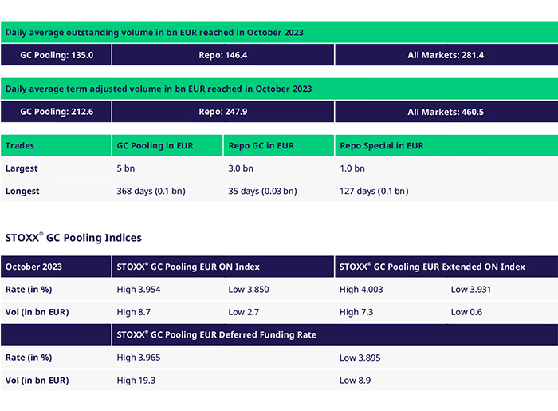Click the STOXX GC Pooling EUR Extended ON Index header
This screenshot has width=558, height=411.
(432, 267)
